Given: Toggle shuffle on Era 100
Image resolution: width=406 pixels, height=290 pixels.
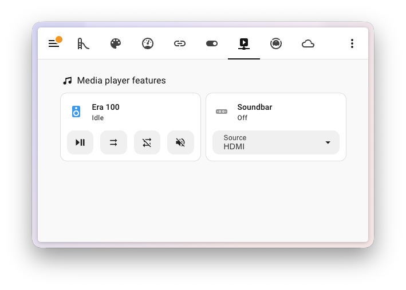Looking at the screenshot, I should 114,142.
